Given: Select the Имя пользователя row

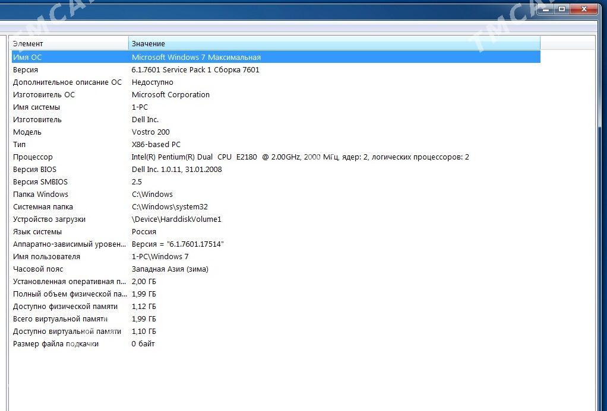Looking at the screenshot, I should (x=276, y=257).
